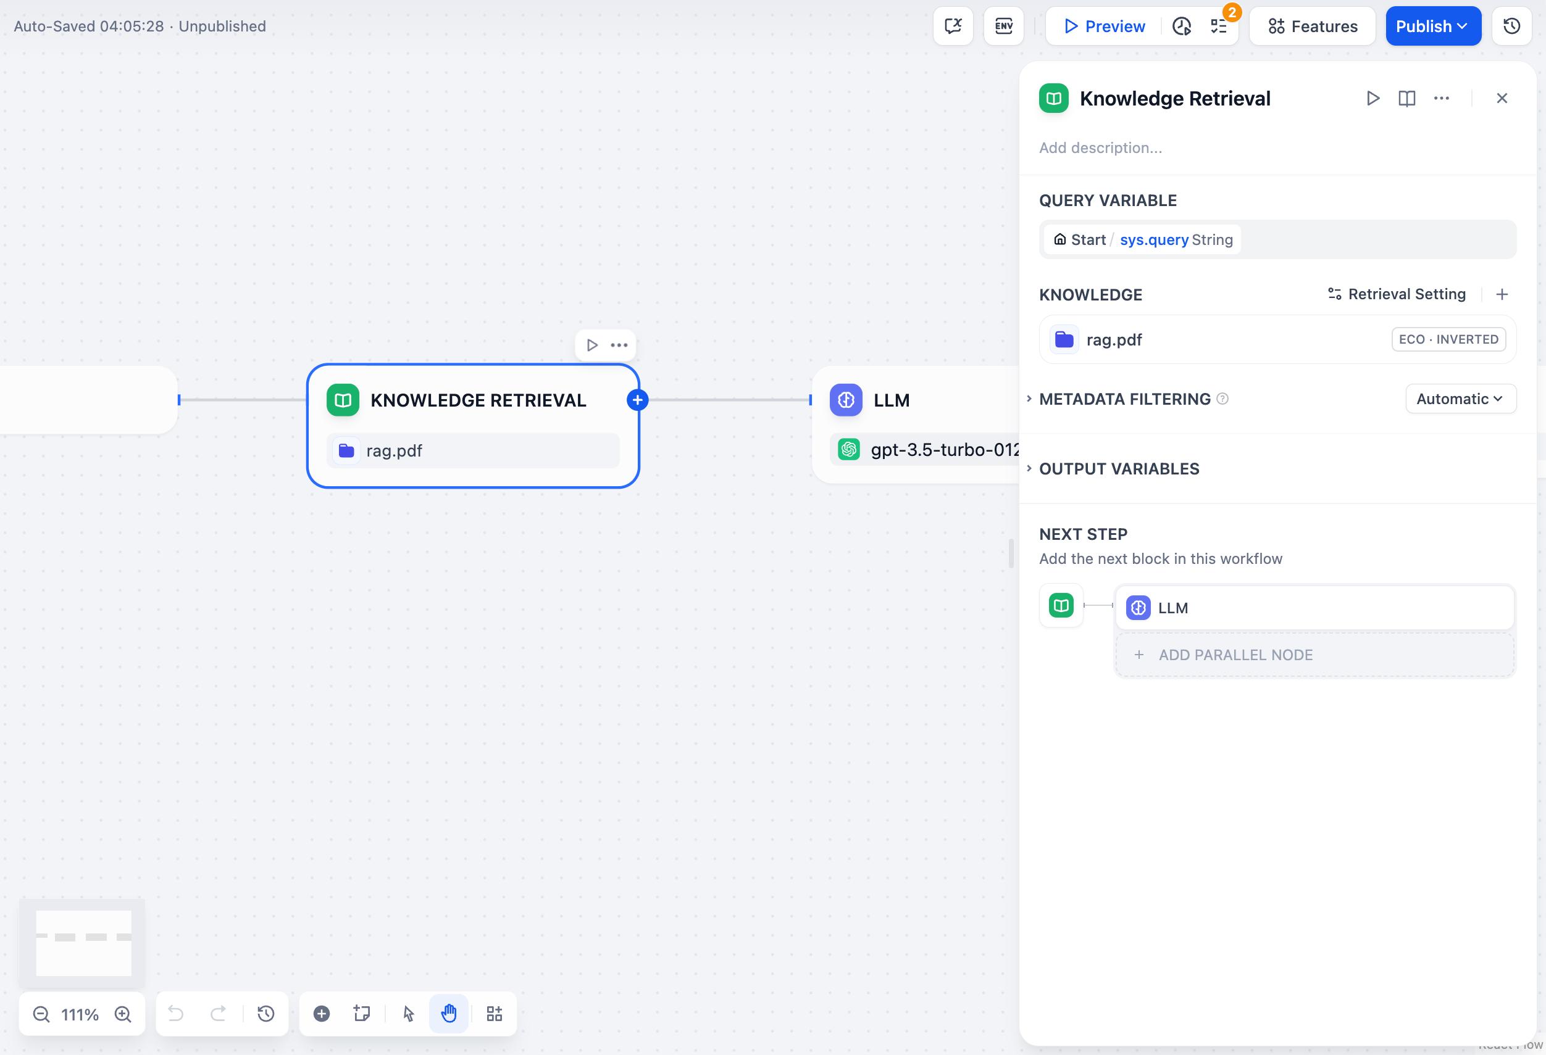Run this step with panel play icon

click(1373, 98)
